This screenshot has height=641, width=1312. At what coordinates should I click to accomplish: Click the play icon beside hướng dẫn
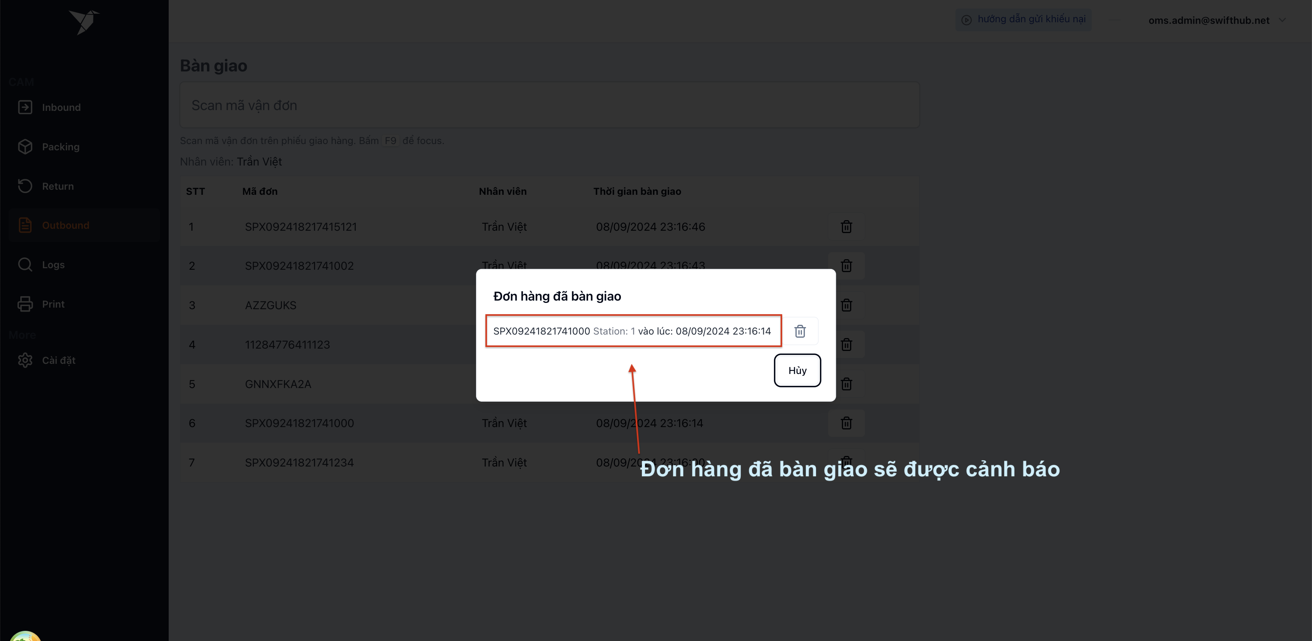point(966,20)
